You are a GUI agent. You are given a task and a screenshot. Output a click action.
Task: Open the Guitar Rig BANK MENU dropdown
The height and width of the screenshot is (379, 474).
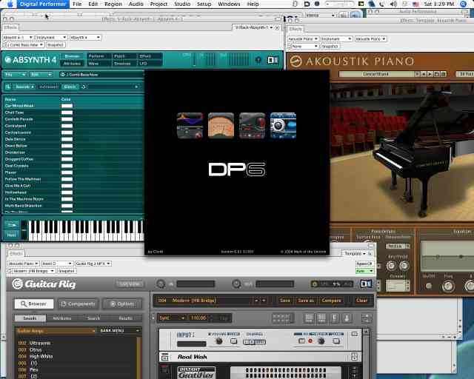point(120,331)
